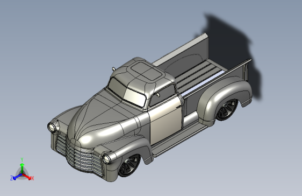Select the windshield glass of the truck
This screenshot has width=302, height=196.
[127, 92]
